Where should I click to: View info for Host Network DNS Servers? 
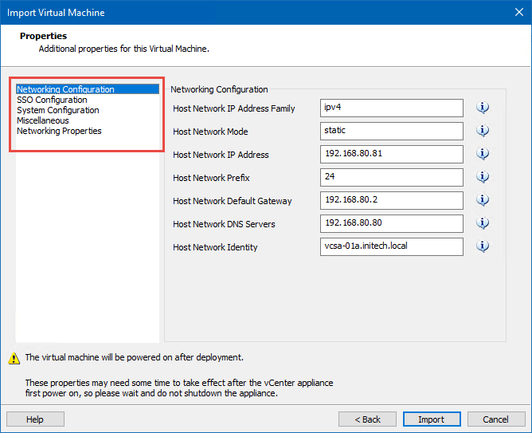point(483,223)
